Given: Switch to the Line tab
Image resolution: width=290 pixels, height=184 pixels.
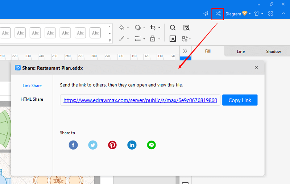Looking at the screenshot, I should [x=241, y=51].
